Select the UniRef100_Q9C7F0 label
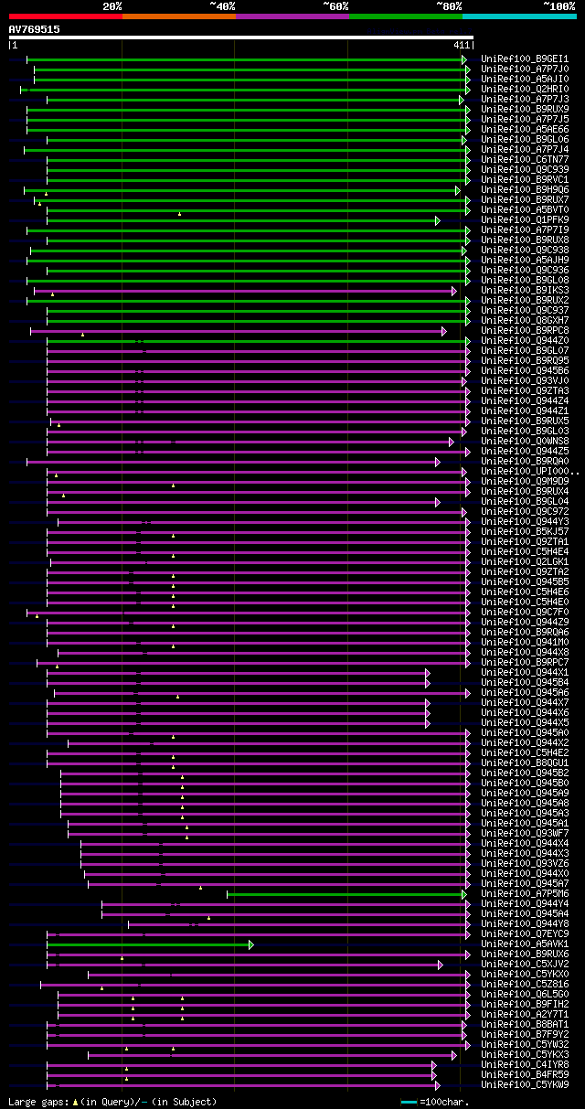 click(x=525, y=613)
